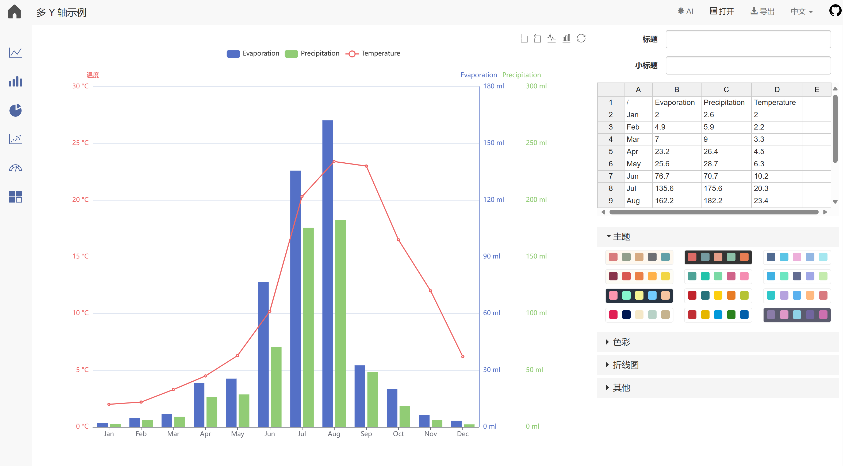Open the scatter chart section
The image size is (843, 466).
coord(15,139)
